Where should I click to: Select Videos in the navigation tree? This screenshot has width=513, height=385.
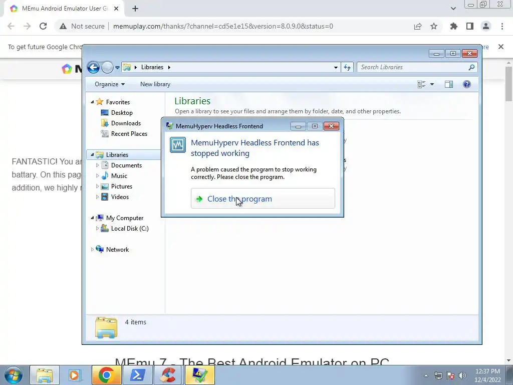pyautogui.click(x=120, y=197)
